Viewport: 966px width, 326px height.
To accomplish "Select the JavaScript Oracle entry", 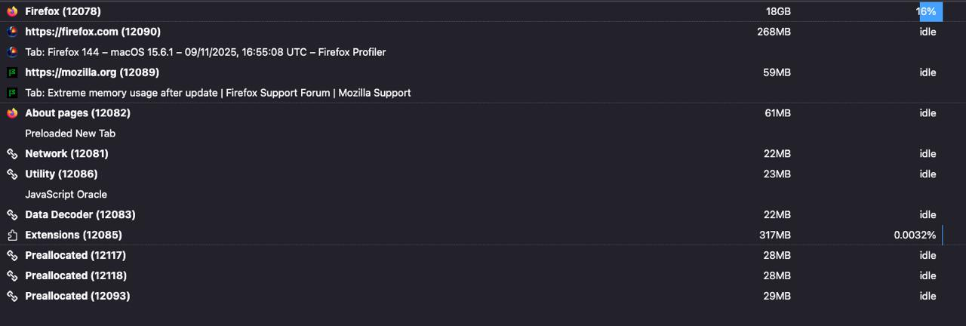I will tap(66, 195).
